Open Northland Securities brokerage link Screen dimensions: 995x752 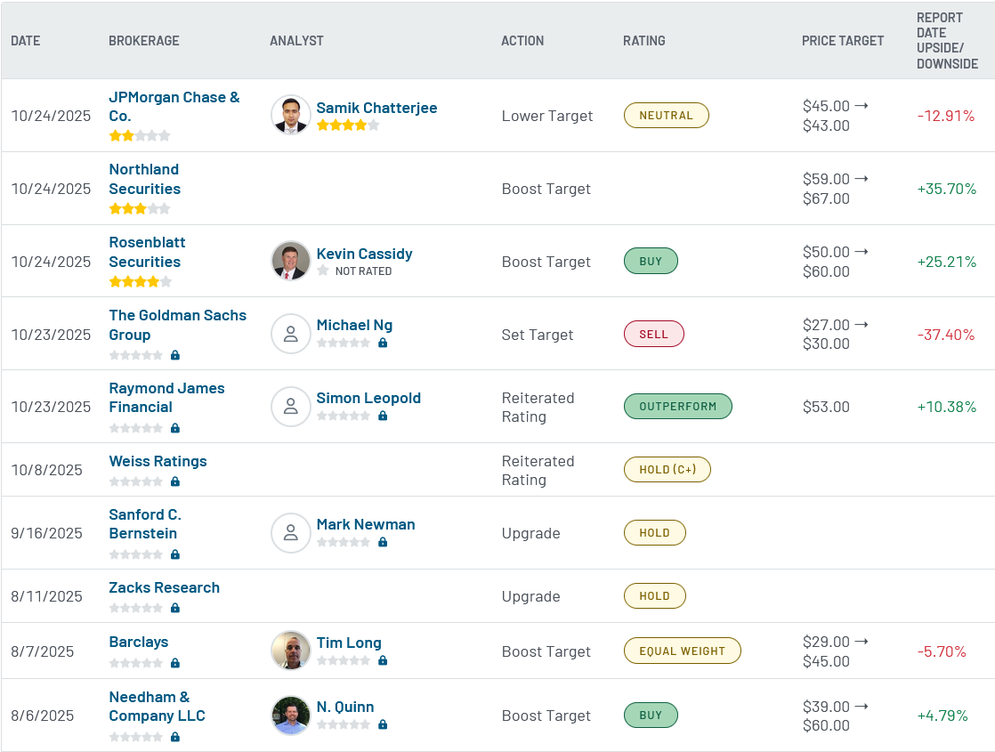tap(145, 179)
